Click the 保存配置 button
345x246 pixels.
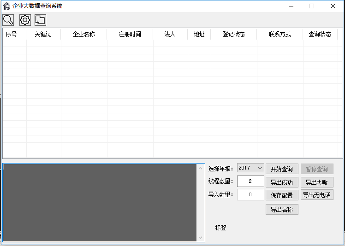(x=282, y=195)
